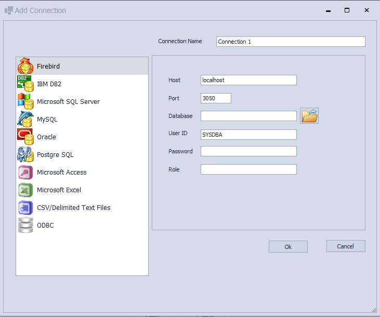Choose the IBM DB2 icon
The height and width of the screenshot is (317, 380).
click(25, 84)
